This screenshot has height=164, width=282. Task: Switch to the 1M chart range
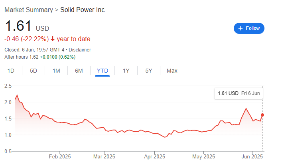(56, 71)
